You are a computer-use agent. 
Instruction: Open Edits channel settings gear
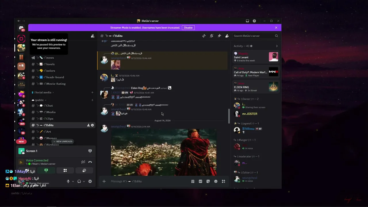click(92, 125)
